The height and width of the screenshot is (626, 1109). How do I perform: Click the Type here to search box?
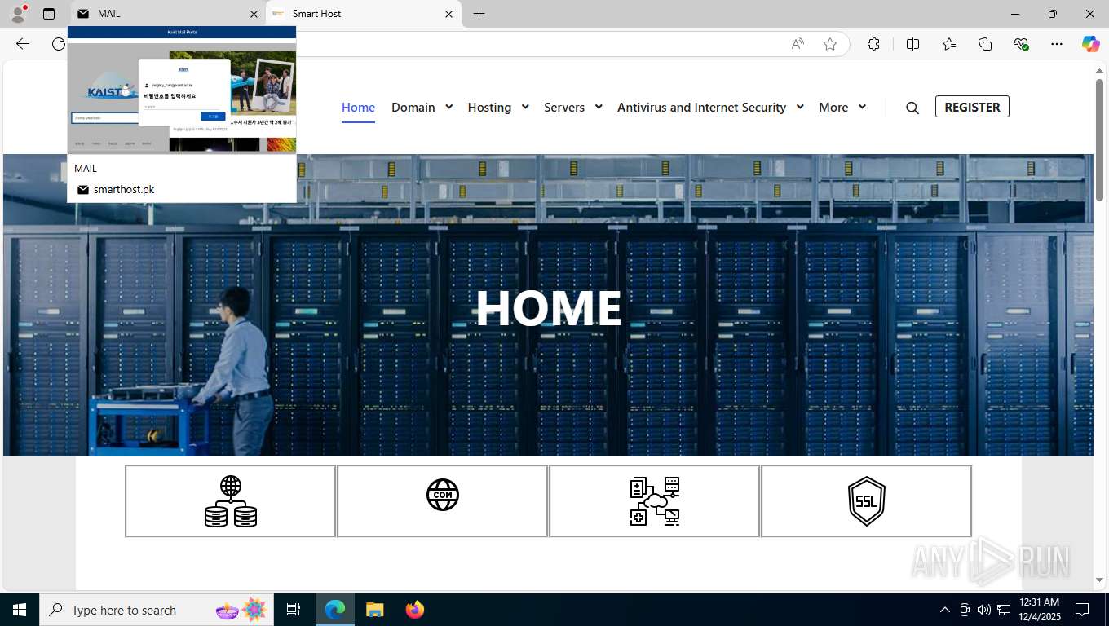click(x=156, y=610)
